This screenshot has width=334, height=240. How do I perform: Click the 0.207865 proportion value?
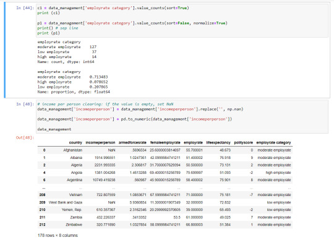tap(98, 87)
